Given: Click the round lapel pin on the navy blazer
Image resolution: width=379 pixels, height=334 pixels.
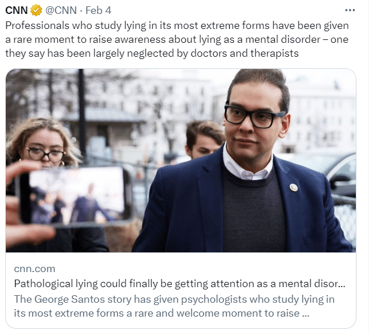Looking at the screenshot, I should pos(293,187).
